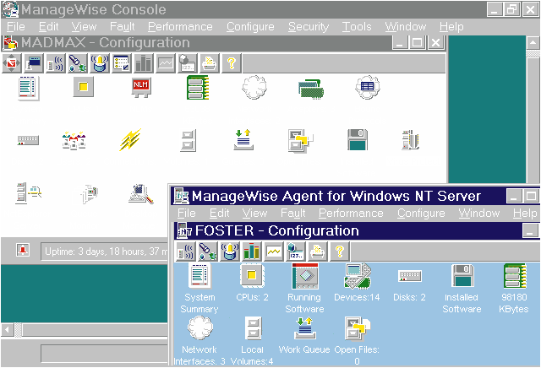The width and height of the screenshot is (541, 368).
Task: Click the Console vertical scrollbar up arrow
Action: point(533,43)
